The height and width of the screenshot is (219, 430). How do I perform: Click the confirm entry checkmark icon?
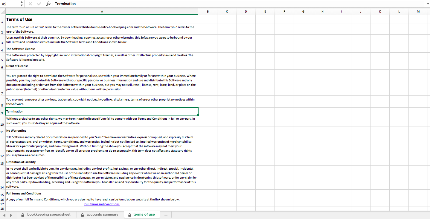coord(39,4)
